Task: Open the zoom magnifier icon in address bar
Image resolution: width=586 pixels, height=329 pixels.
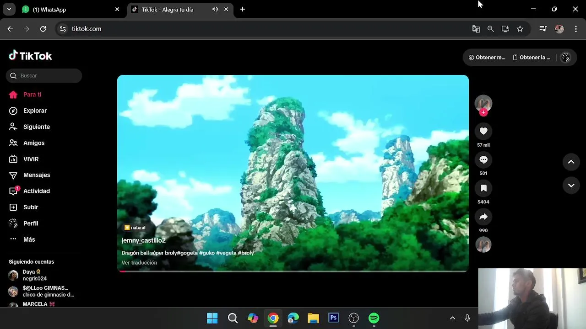Action: 491,29
